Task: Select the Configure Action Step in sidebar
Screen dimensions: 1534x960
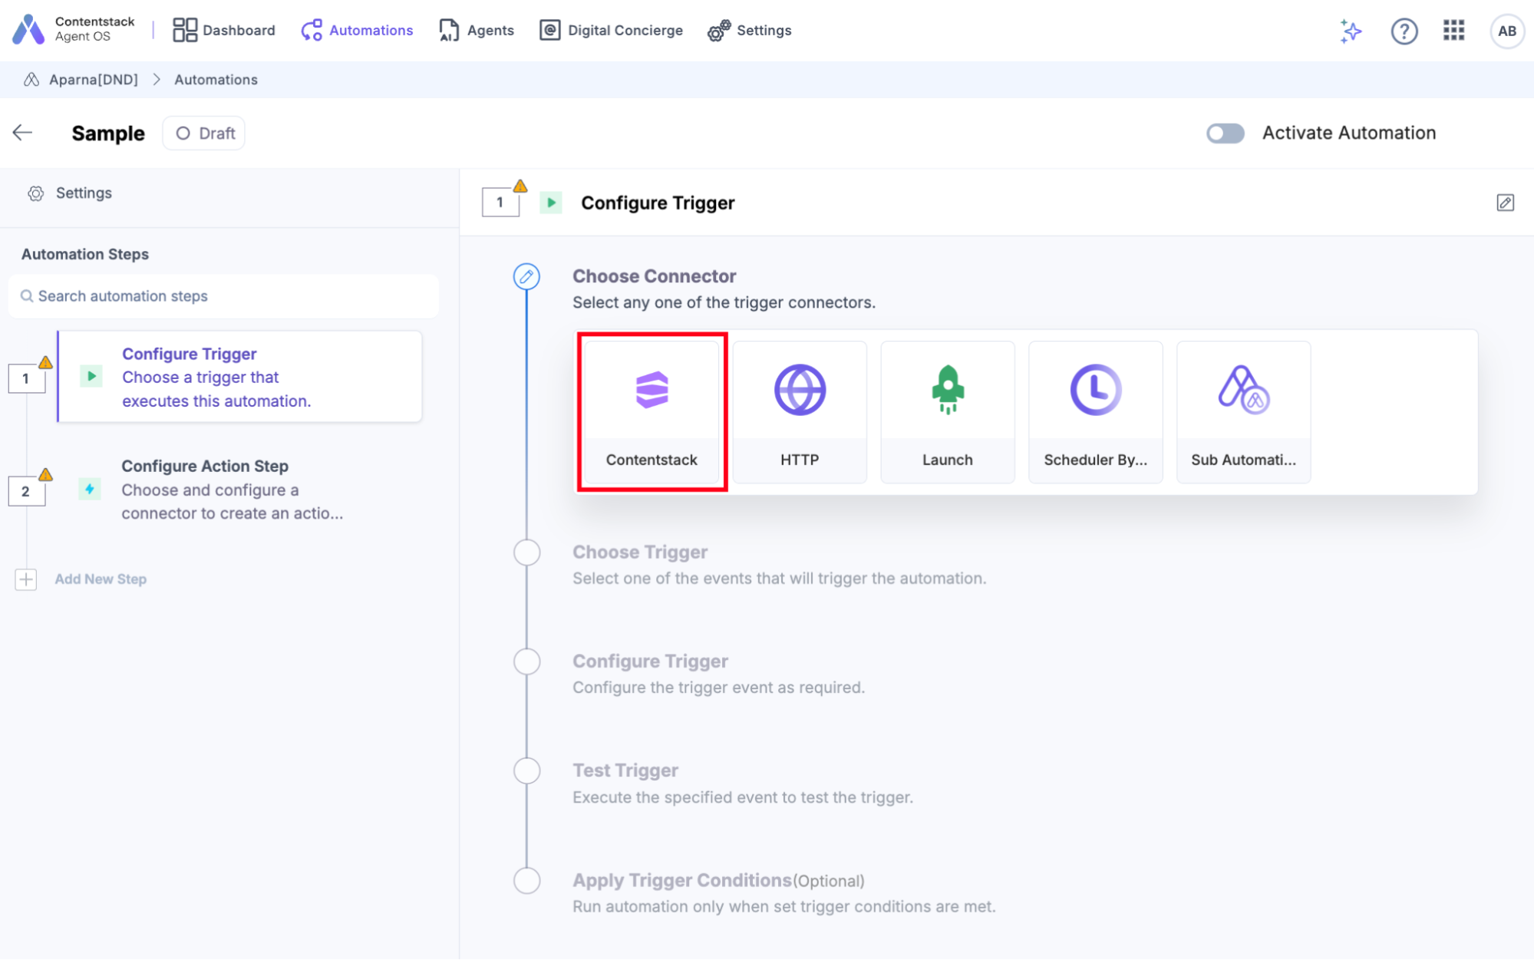Action: 240,490
